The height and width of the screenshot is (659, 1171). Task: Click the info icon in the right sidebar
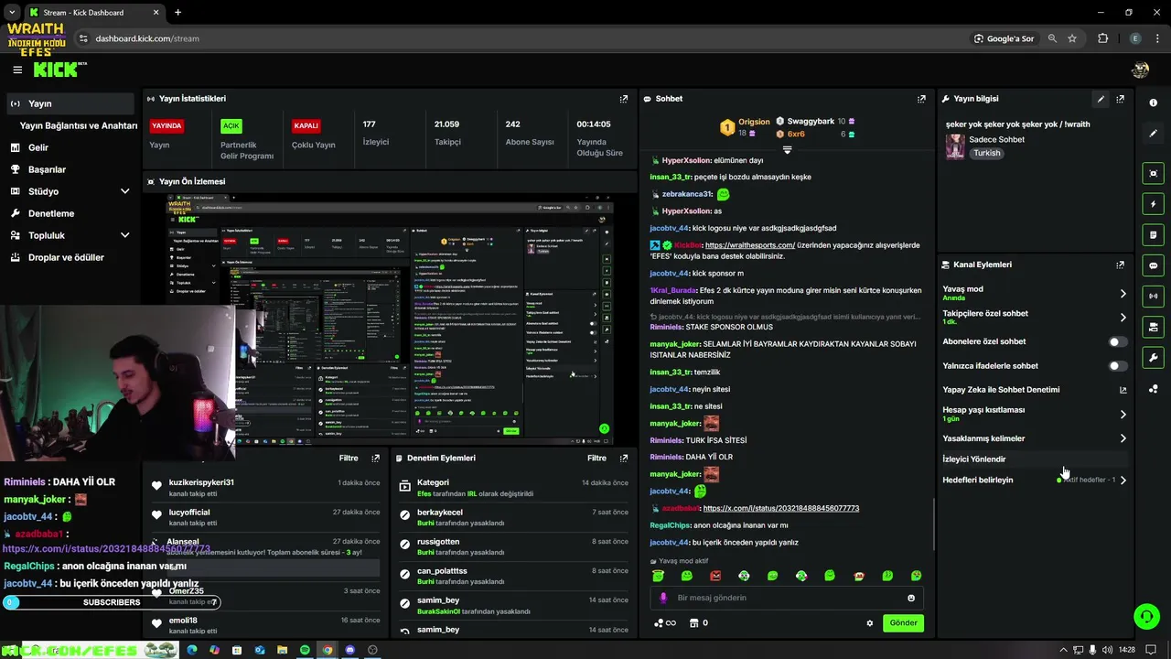click(1154, 103)
